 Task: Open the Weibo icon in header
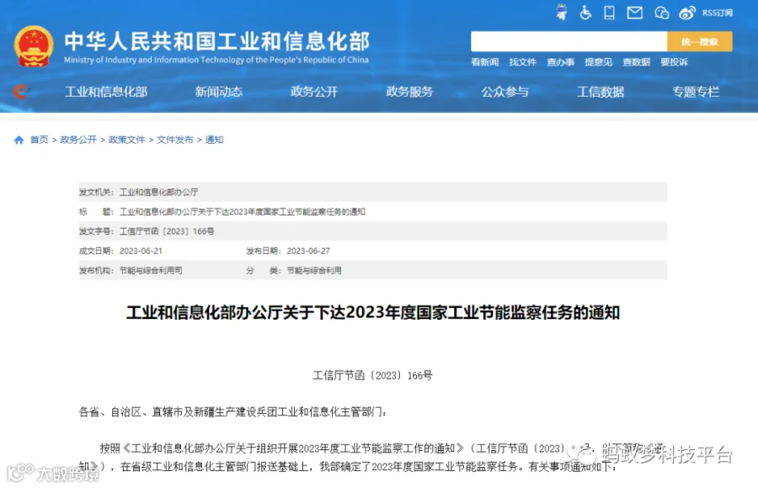(x=687, y=13)
